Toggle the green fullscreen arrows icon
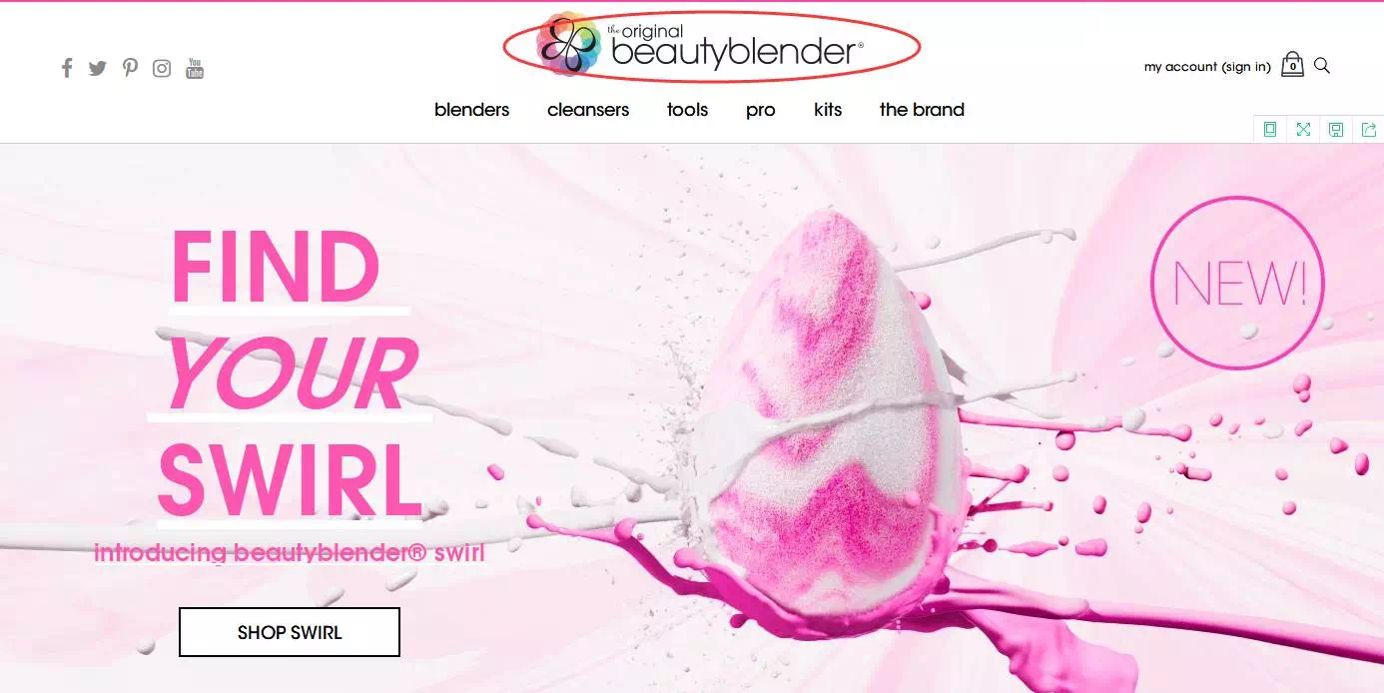This screenshot has height=693, width=1384. [1303, 129]
